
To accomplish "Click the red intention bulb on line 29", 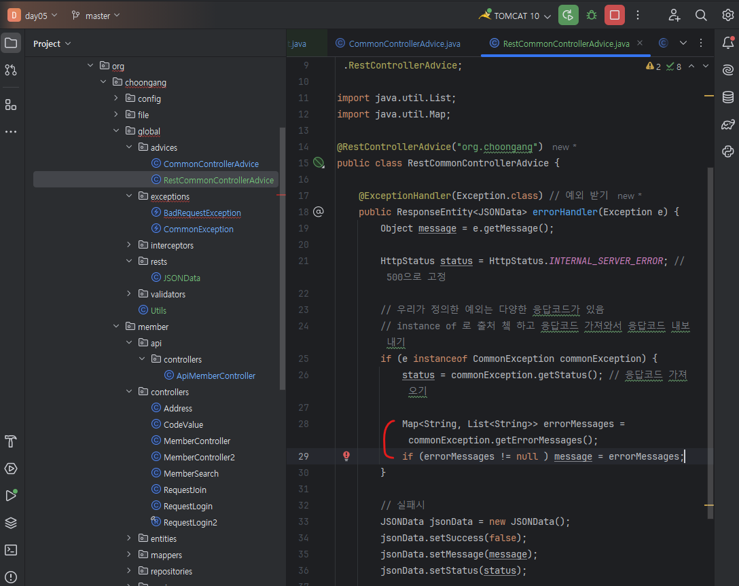I will 346,456.
